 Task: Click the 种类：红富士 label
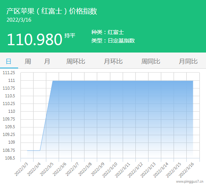(108, 32)
